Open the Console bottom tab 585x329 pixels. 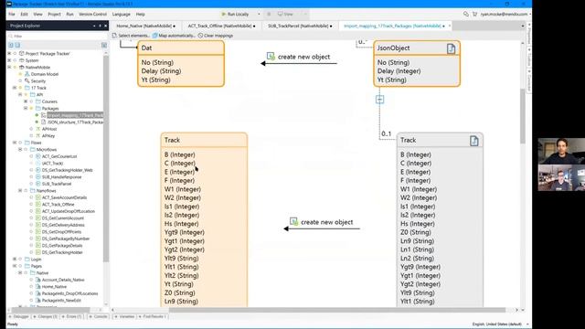[99, 316]
